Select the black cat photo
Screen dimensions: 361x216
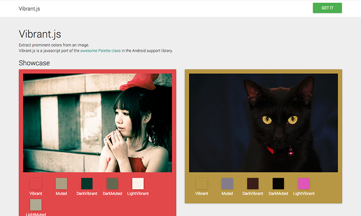pyautogui.click(x=264, y=123)
